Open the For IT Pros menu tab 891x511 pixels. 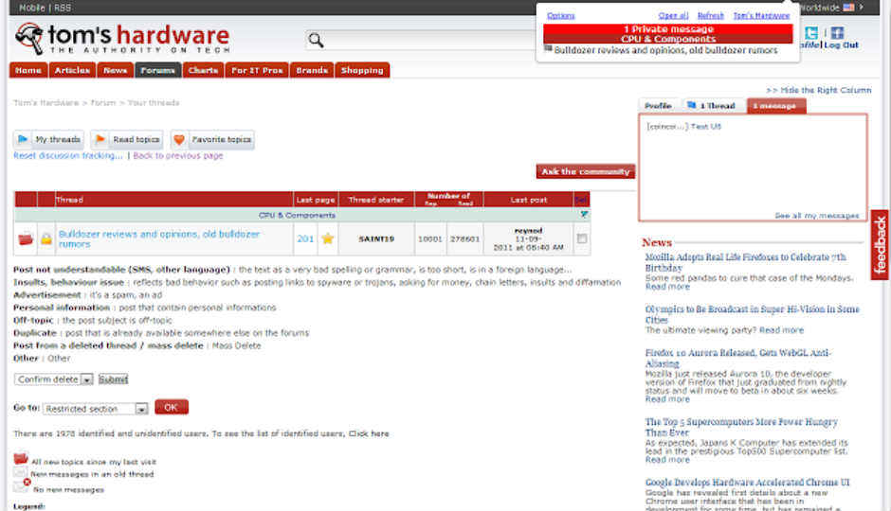click(x=257, y=70)
